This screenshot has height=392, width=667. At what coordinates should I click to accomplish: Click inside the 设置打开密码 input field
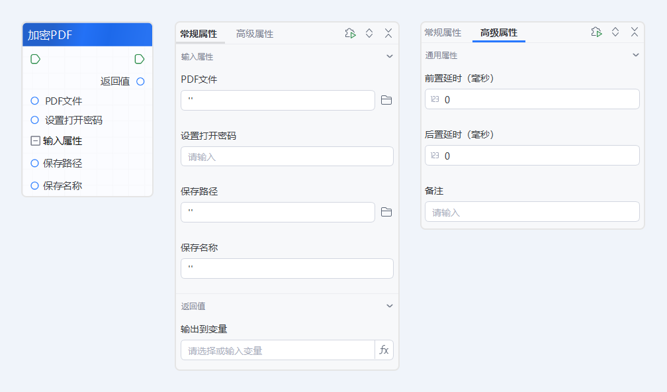[287, 156]
